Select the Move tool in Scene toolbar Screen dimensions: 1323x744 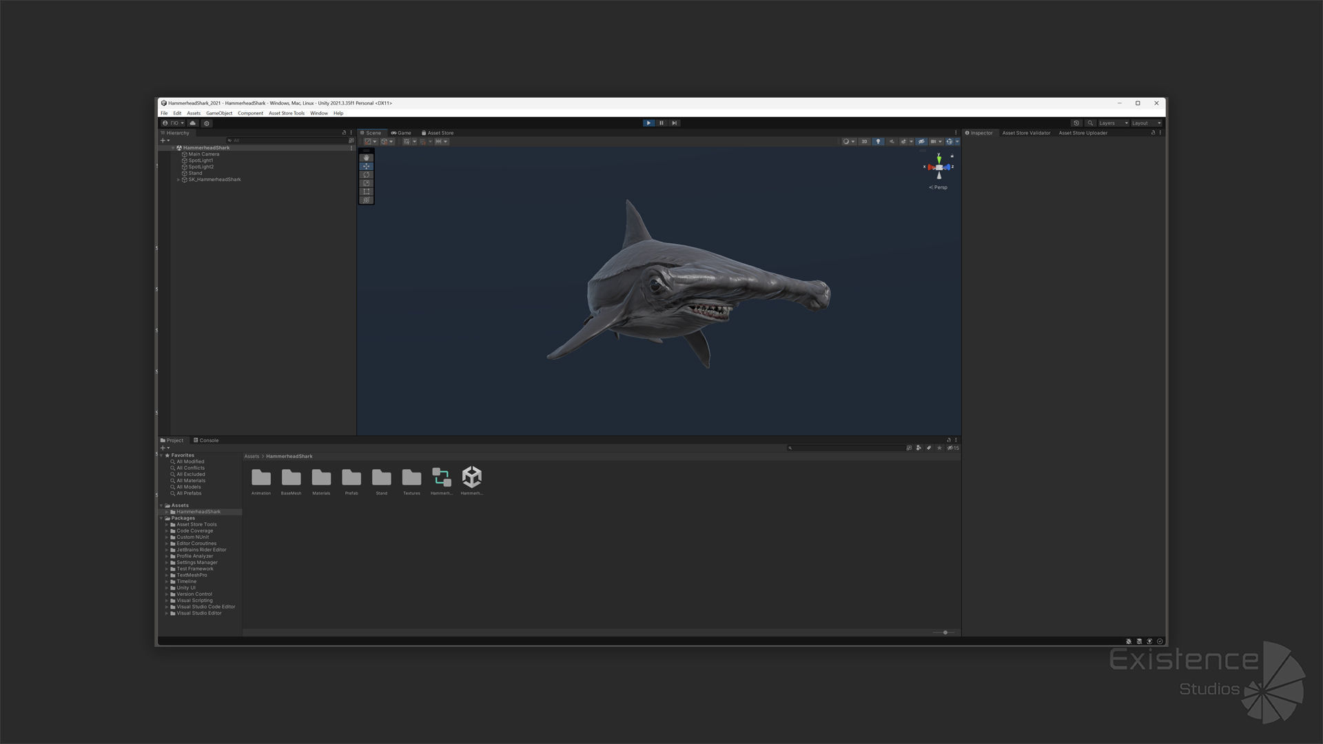click(367, 166)
